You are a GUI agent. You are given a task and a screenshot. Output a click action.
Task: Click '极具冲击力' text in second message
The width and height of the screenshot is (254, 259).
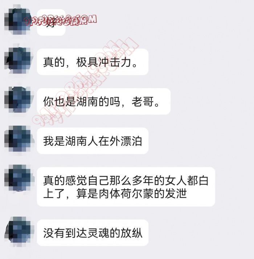[x=103, y=62]
